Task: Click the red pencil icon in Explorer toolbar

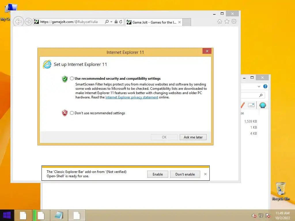Action: point(243,105)
